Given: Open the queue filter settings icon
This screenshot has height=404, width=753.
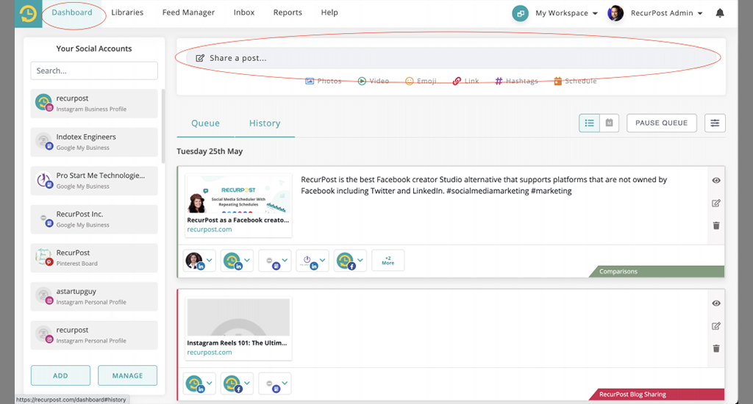Looking at the screenshot, I should [x=715, y=123].
